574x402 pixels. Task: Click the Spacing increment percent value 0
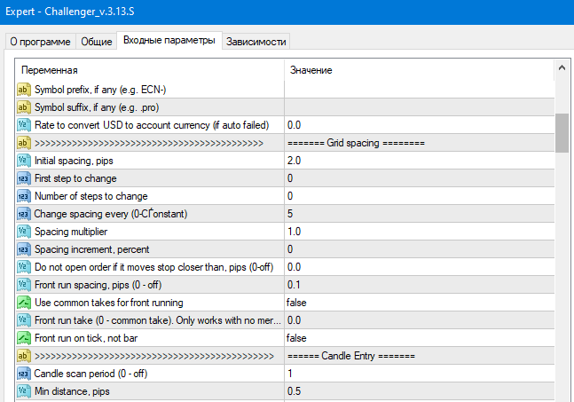(290, 249)
